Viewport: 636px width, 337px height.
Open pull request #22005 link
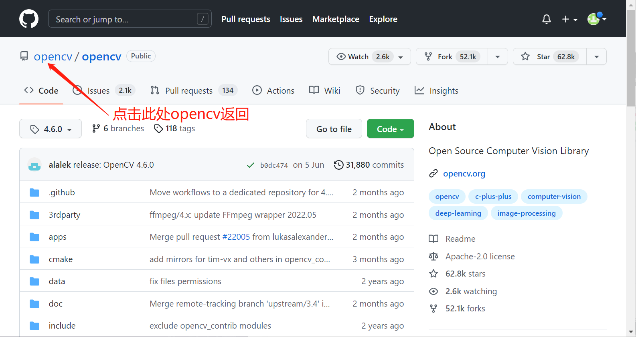pyautogui.click(x=236, y=237)
